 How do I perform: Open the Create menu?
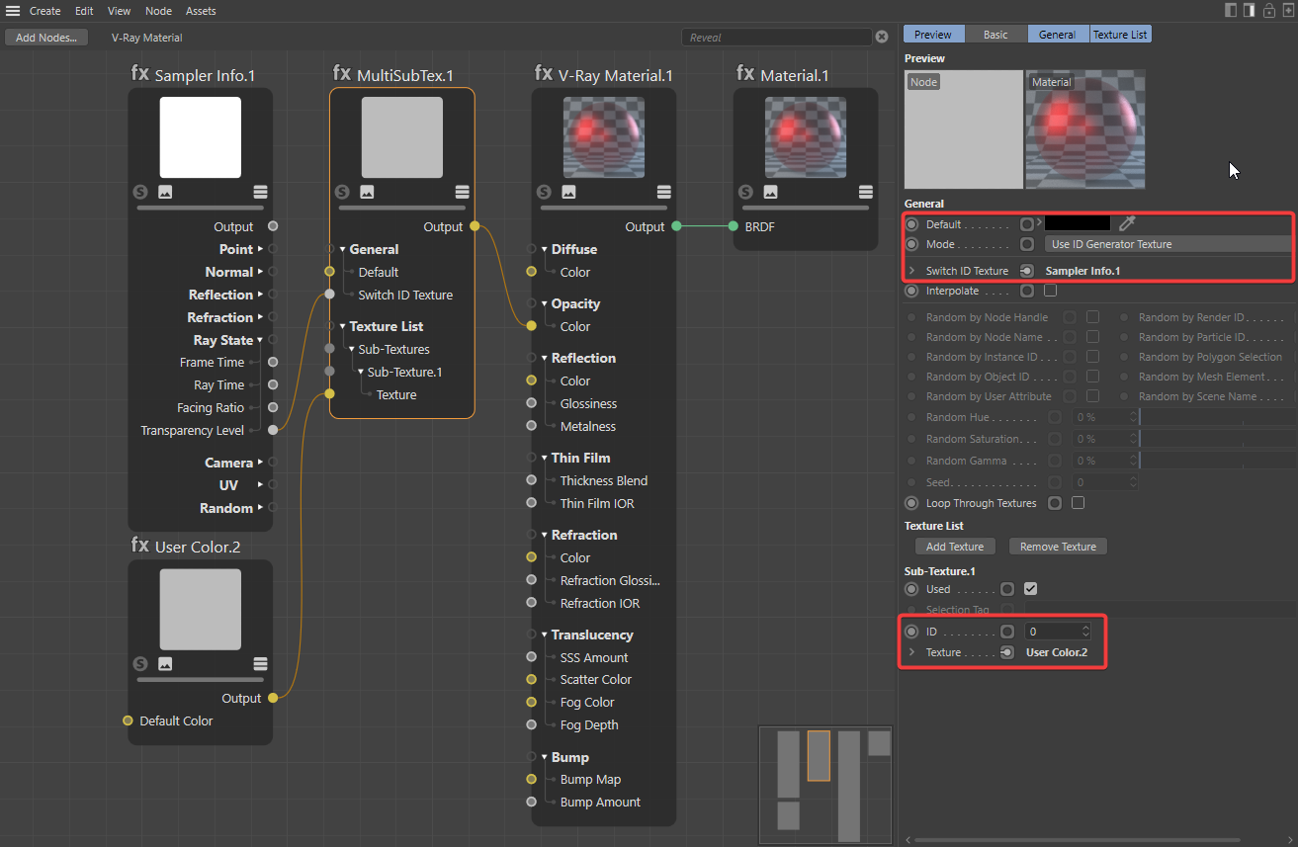tap(44, 11)
